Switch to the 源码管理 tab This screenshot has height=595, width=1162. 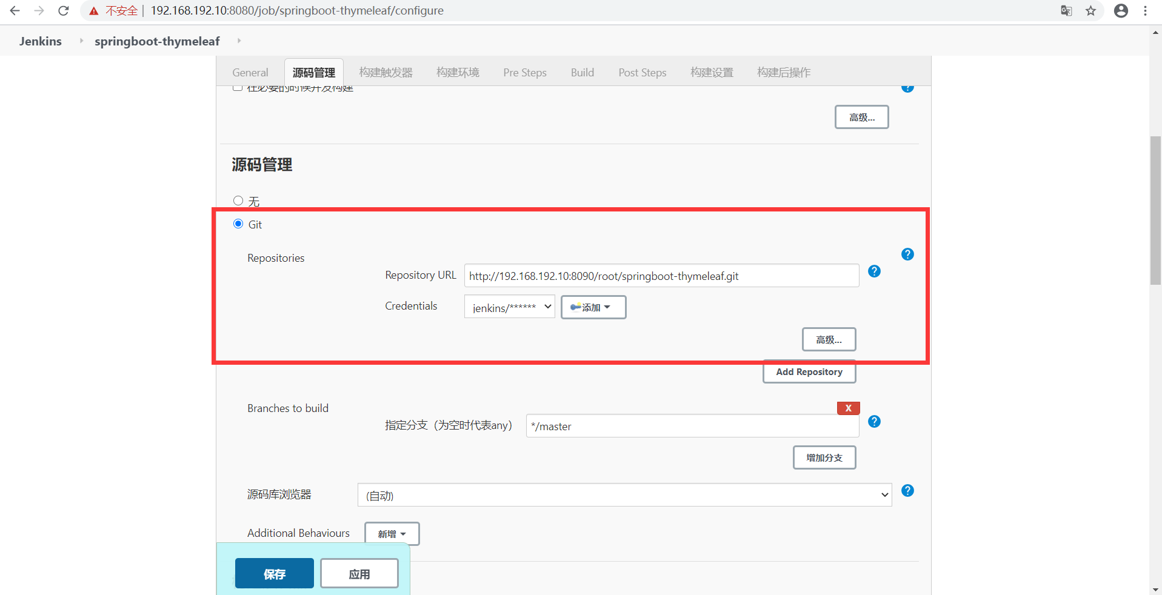click(x=313, y=73)
